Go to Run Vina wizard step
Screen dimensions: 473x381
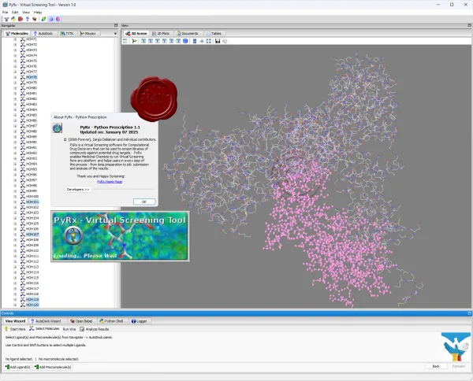point(69,329)
